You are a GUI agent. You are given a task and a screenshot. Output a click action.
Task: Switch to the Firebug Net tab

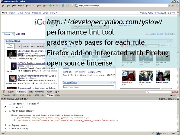pyautogui.click(x=43, y=95)
